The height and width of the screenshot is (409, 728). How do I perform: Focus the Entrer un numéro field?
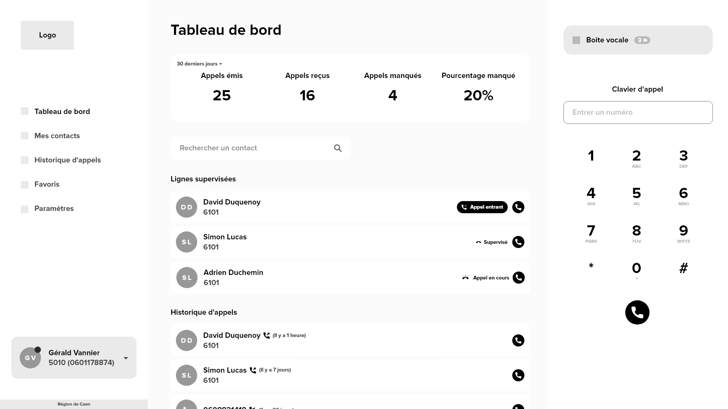[x=638, y=112]
